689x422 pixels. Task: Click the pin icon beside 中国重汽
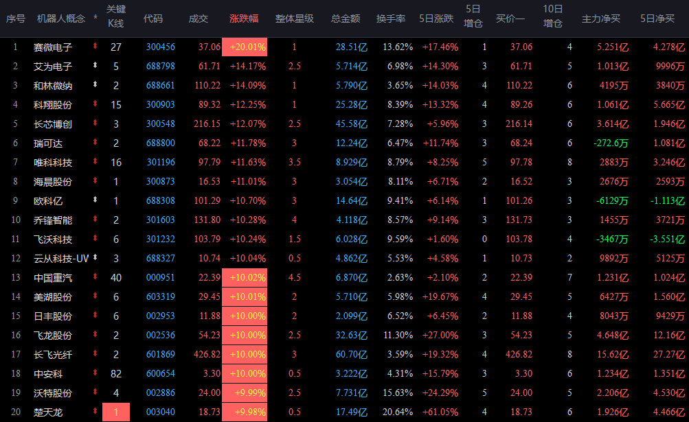tap(95, 277)
